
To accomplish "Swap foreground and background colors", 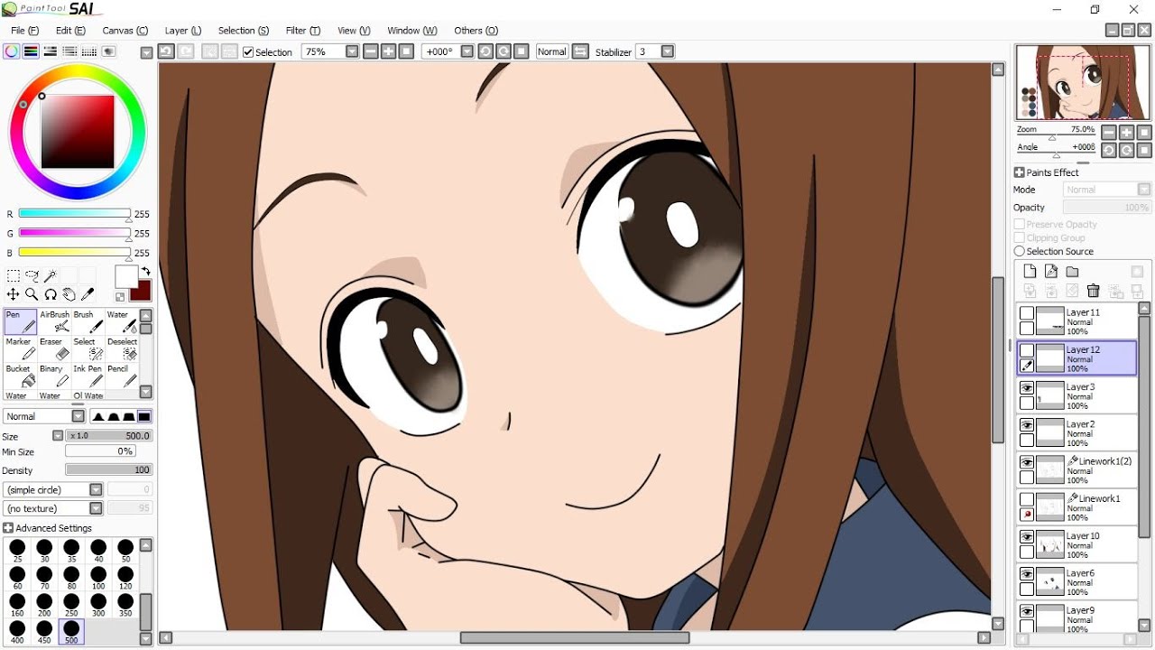I will (145, 272).
